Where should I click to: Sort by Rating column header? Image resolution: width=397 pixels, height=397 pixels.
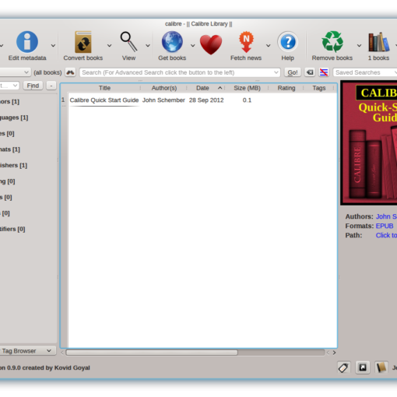[x=286, y=88]
